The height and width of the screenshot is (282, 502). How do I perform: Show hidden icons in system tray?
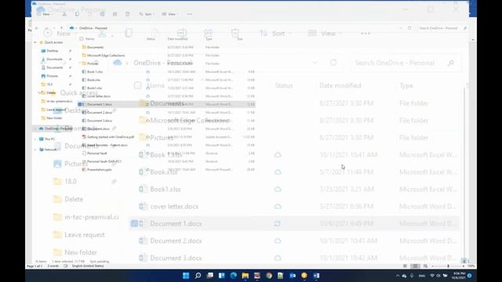click(x=398, y=276)
